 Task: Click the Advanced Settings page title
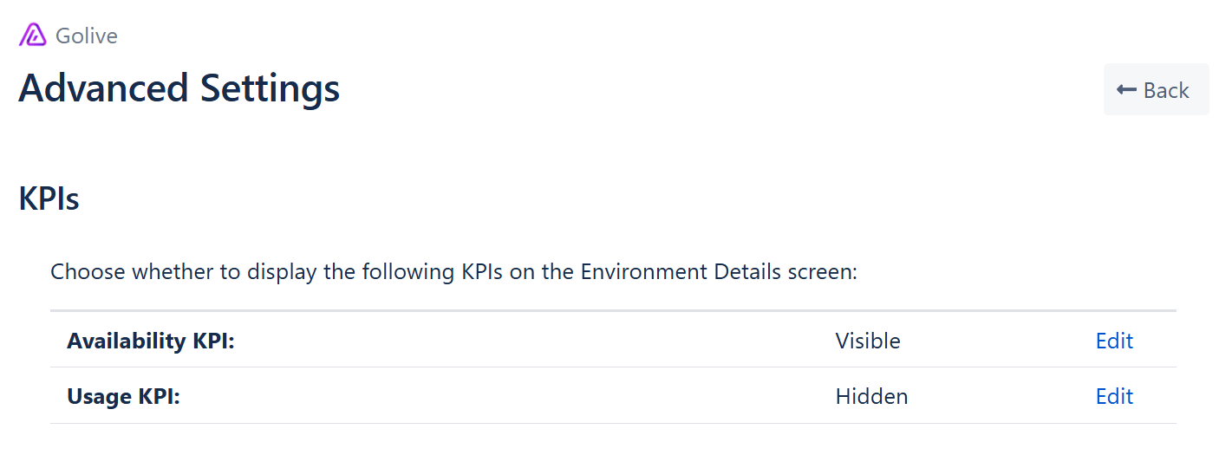pos(179,88)
